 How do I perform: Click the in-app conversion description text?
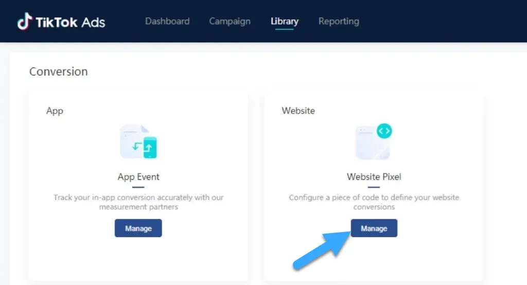(x=138, y=202)
